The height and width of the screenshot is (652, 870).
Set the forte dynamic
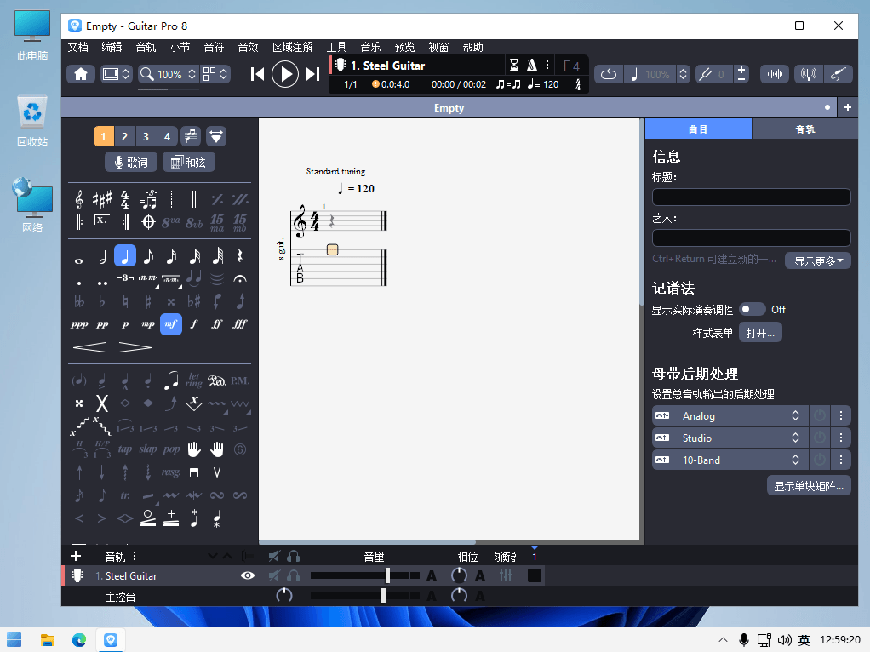pyautogui.click(x=194, y=324)
